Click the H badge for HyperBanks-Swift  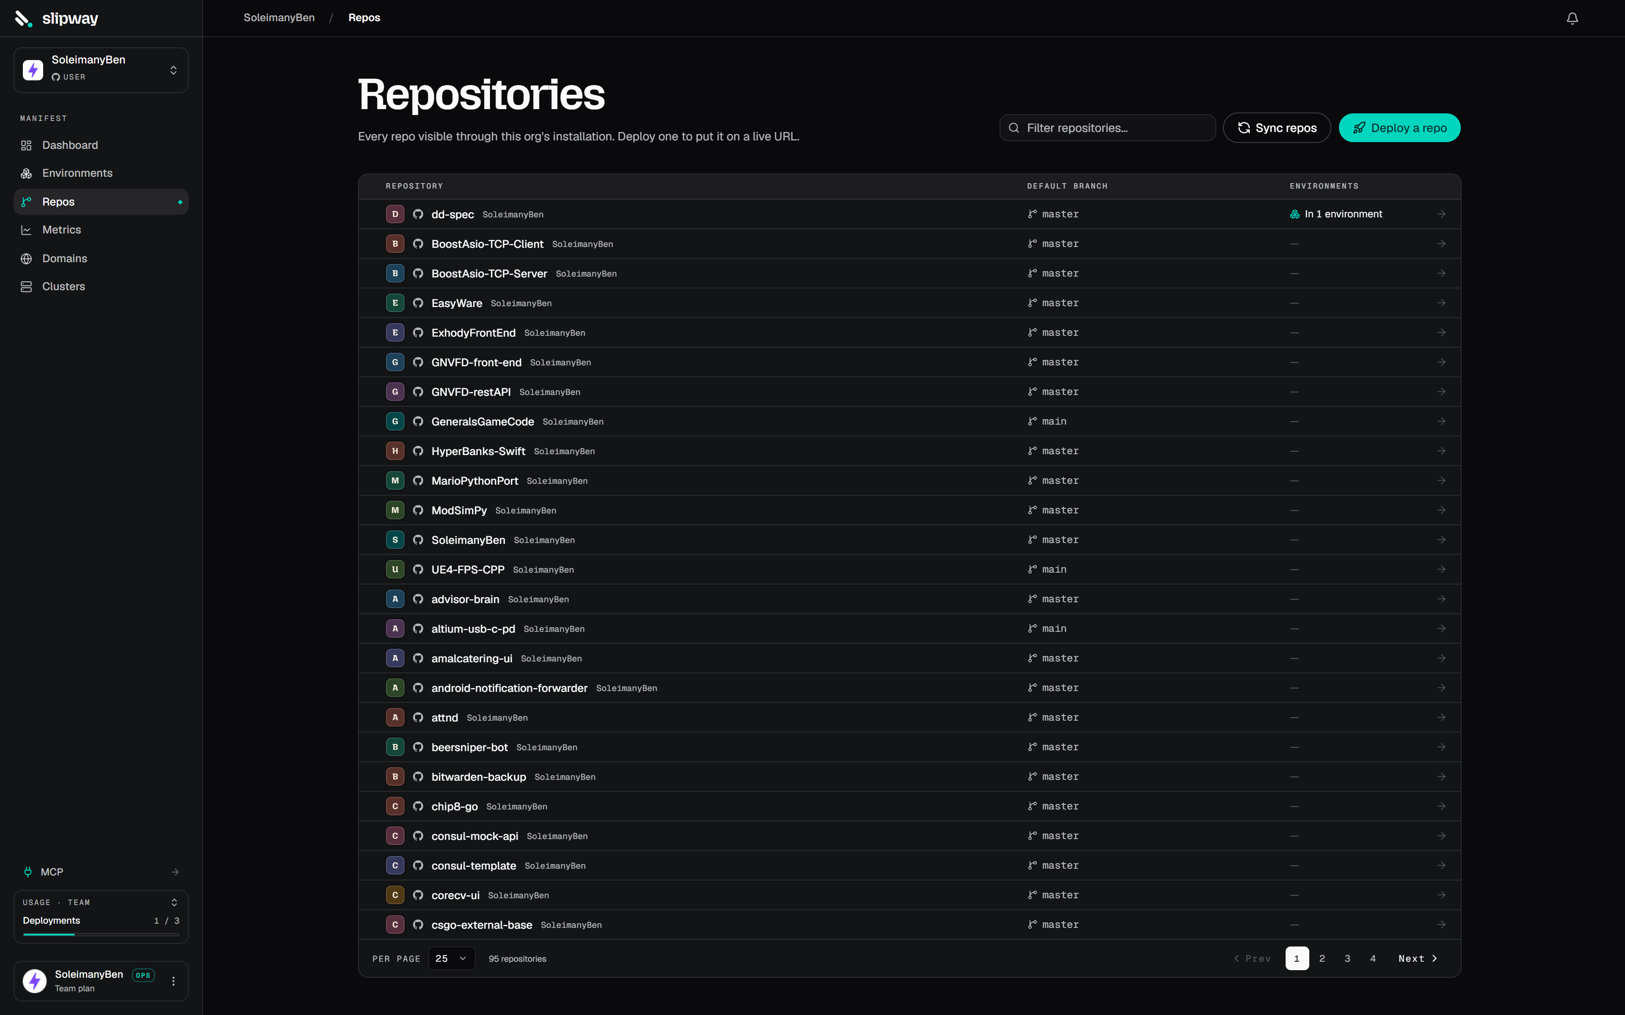click(395, 451)
